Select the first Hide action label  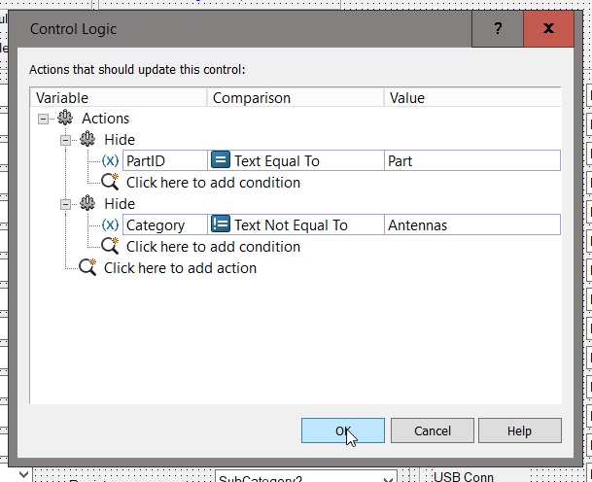click(x=120, y=140)
